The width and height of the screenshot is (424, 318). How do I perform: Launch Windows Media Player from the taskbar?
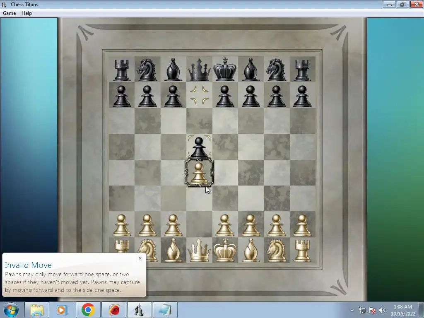click(x=62, y=310)
